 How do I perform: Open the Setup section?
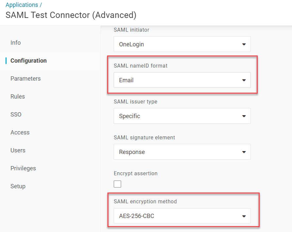point(18,186)
